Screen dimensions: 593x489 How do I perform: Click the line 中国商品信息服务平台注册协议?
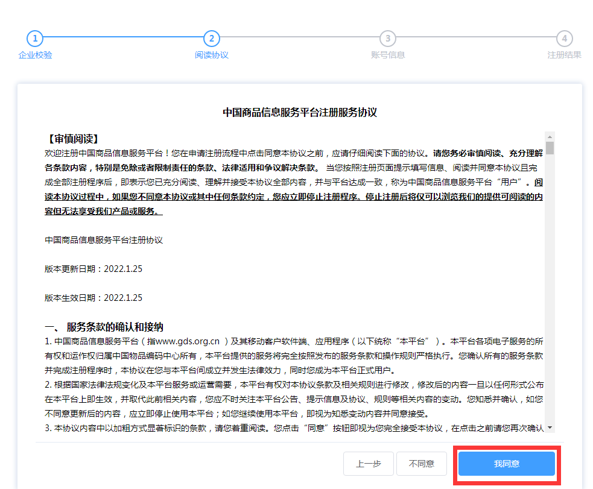tap(104, 240)
